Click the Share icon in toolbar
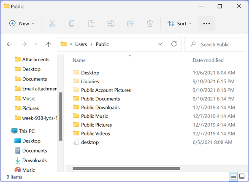 click(130, 24)
